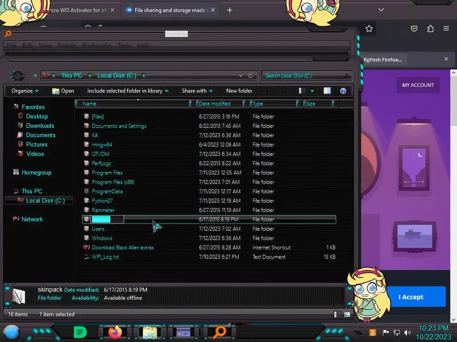Expand the address bar history dropdown
The height and width of the screenshot is (342, 457).
(x=241, y=76)
